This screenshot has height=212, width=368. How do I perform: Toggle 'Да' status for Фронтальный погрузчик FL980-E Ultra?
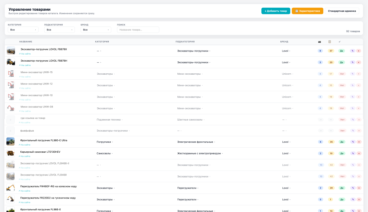coord(342,142)
